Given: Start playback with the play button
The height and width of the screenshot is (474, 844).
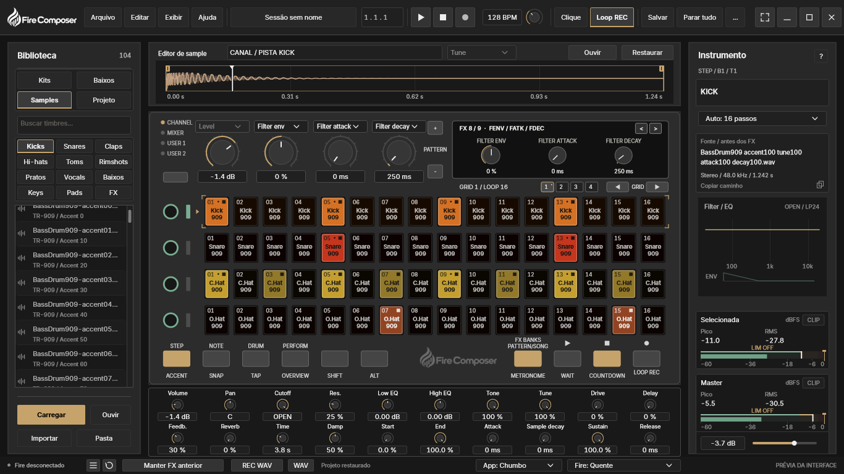Looking at the screenshot, I should [421, 17].
